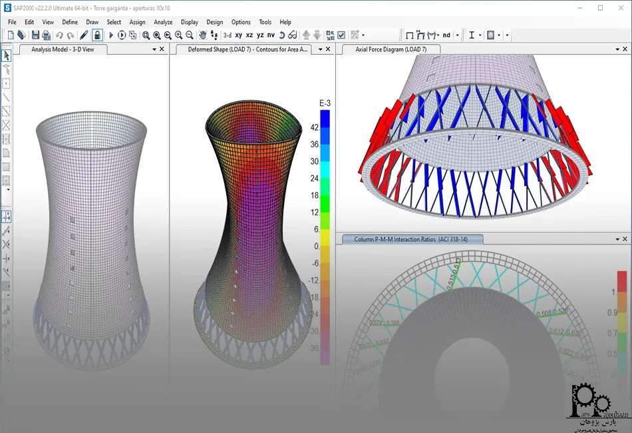Click the New Model blank page icon
Screen dimensions: 632x433
[x=11, y=35]
